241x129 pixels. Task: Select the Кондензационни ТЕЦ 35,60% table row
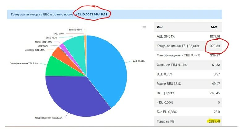pyautogui.click(x=192, y=46)
